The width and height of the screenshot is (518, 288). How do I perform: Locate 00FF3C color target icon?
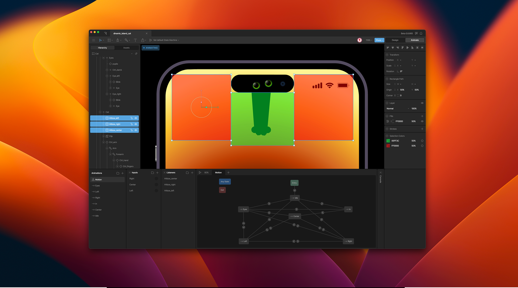[x=422, y=141]
